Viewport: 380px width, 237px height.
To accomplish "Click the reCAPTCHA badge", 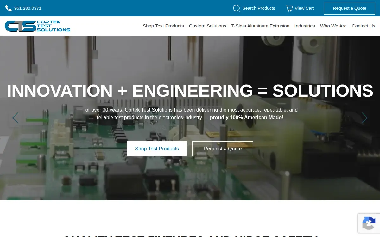I will [369, 223].
